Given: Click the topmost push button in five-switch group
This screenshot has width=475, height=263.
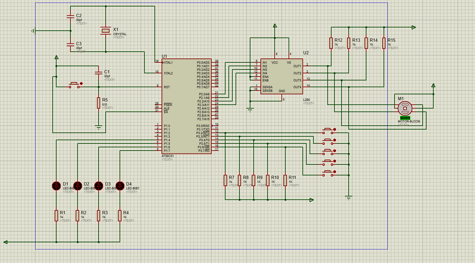Looking at the screenshot, I should click(329, 131).
